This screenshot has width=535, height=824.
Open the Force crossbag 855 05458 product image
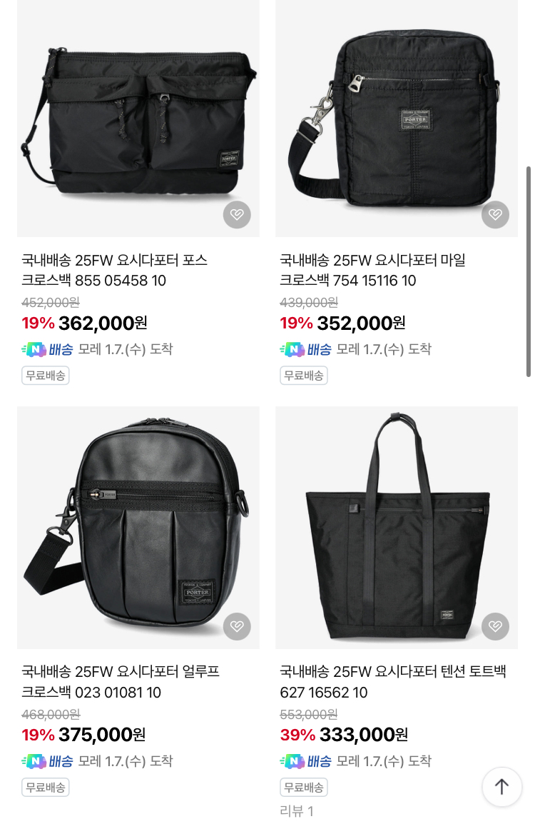[x=138, y=119]
